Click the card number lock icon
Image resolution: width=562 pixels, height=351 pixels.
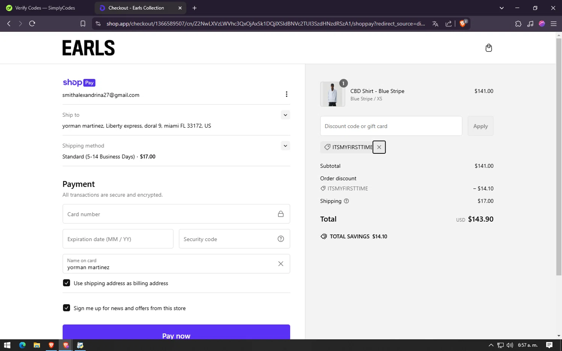pos(281,214)
